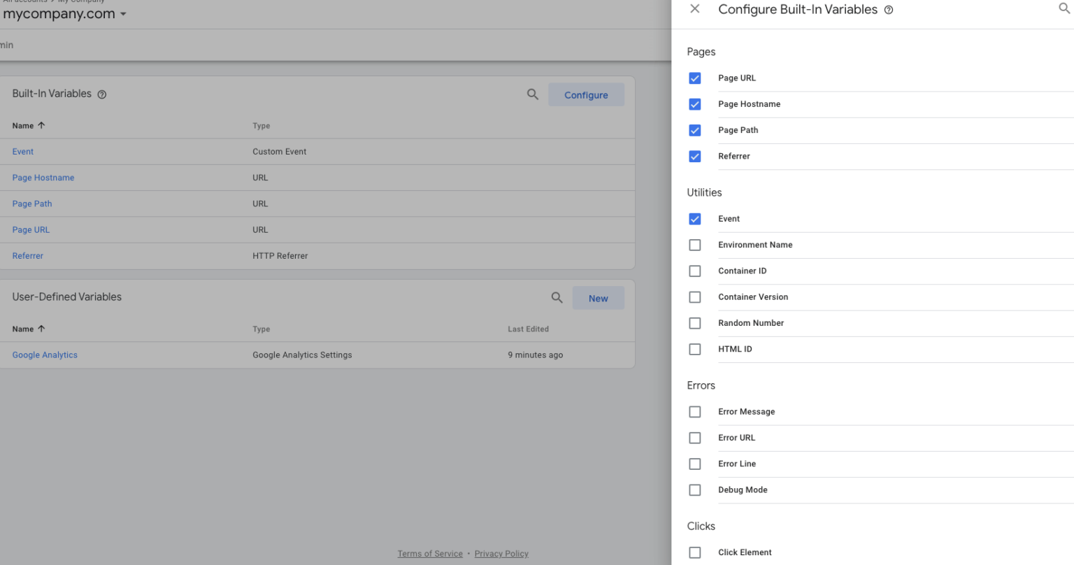Open the Google Analytics variable
The image size is (1074, 565).
point(44,355)
